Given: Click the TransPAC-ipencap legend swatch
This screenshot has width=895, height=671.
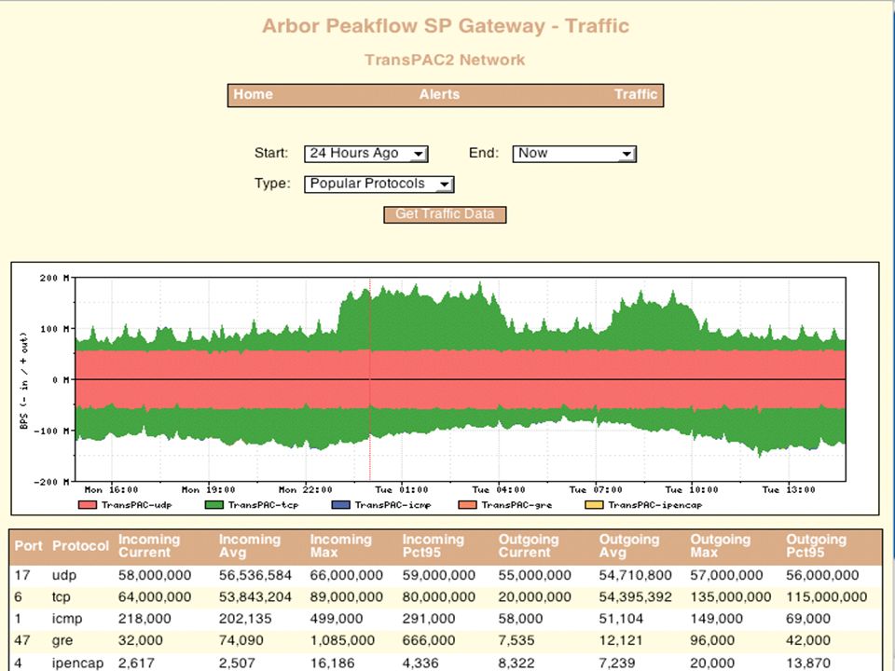Looking at the screenshot, I should pyautogui.click(x=594, y=505).
